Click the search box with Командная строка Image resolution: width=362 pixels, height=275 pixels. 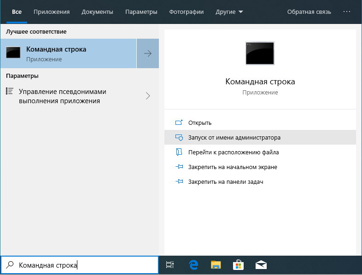tap(83, 265)
